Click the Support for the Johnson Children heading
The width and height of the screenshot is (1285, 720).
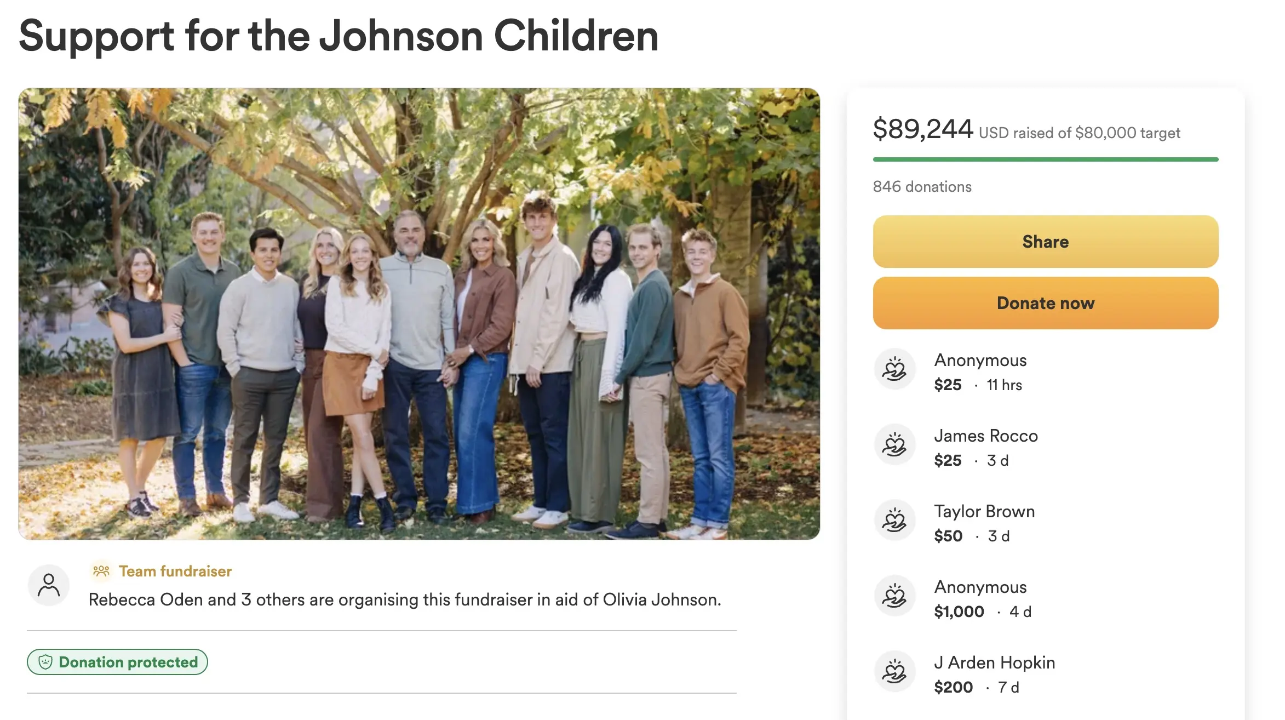click(x=339, y=36)
